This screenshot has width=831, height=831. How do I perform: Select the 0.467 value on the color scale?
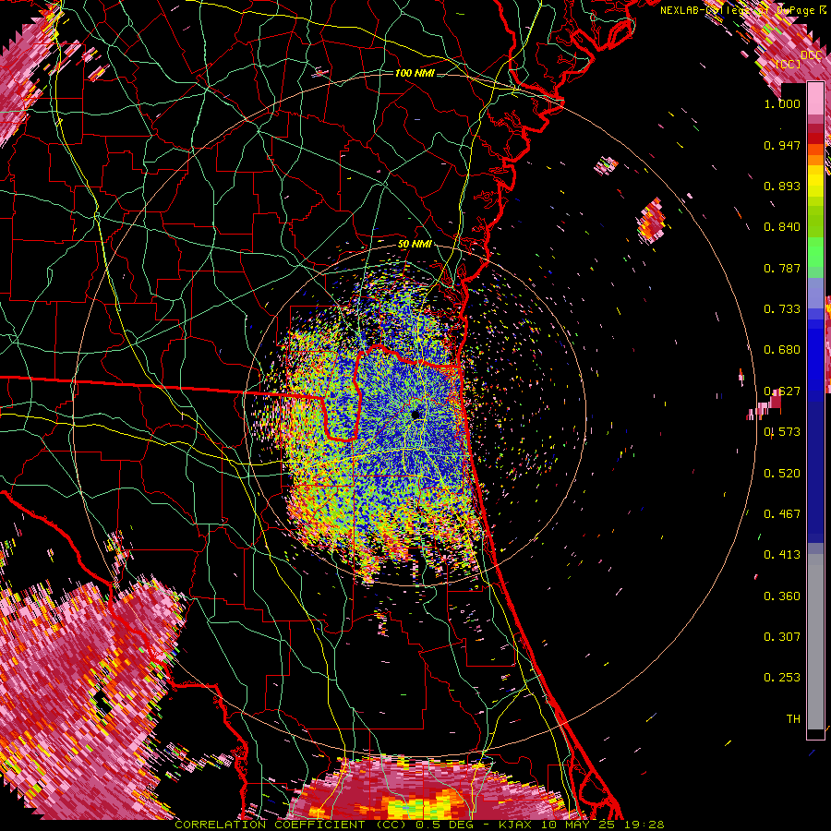pos(782,514)
